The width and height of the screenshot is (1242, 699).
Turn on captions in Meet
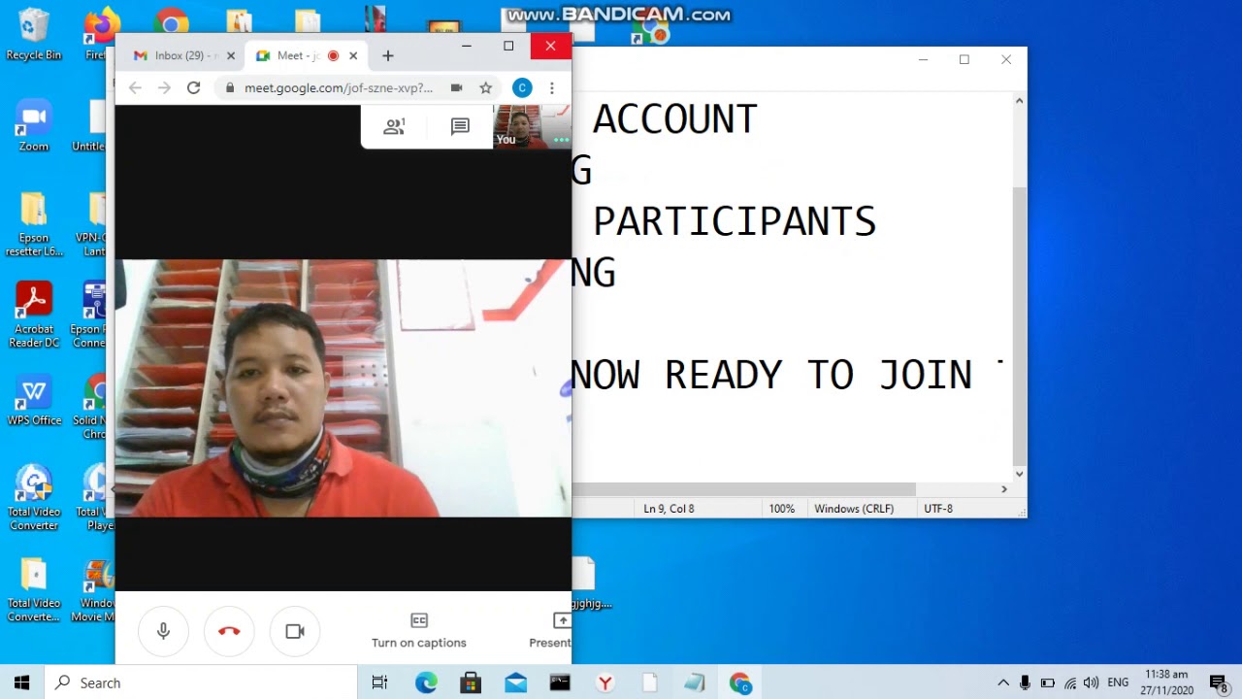(419, 631)
